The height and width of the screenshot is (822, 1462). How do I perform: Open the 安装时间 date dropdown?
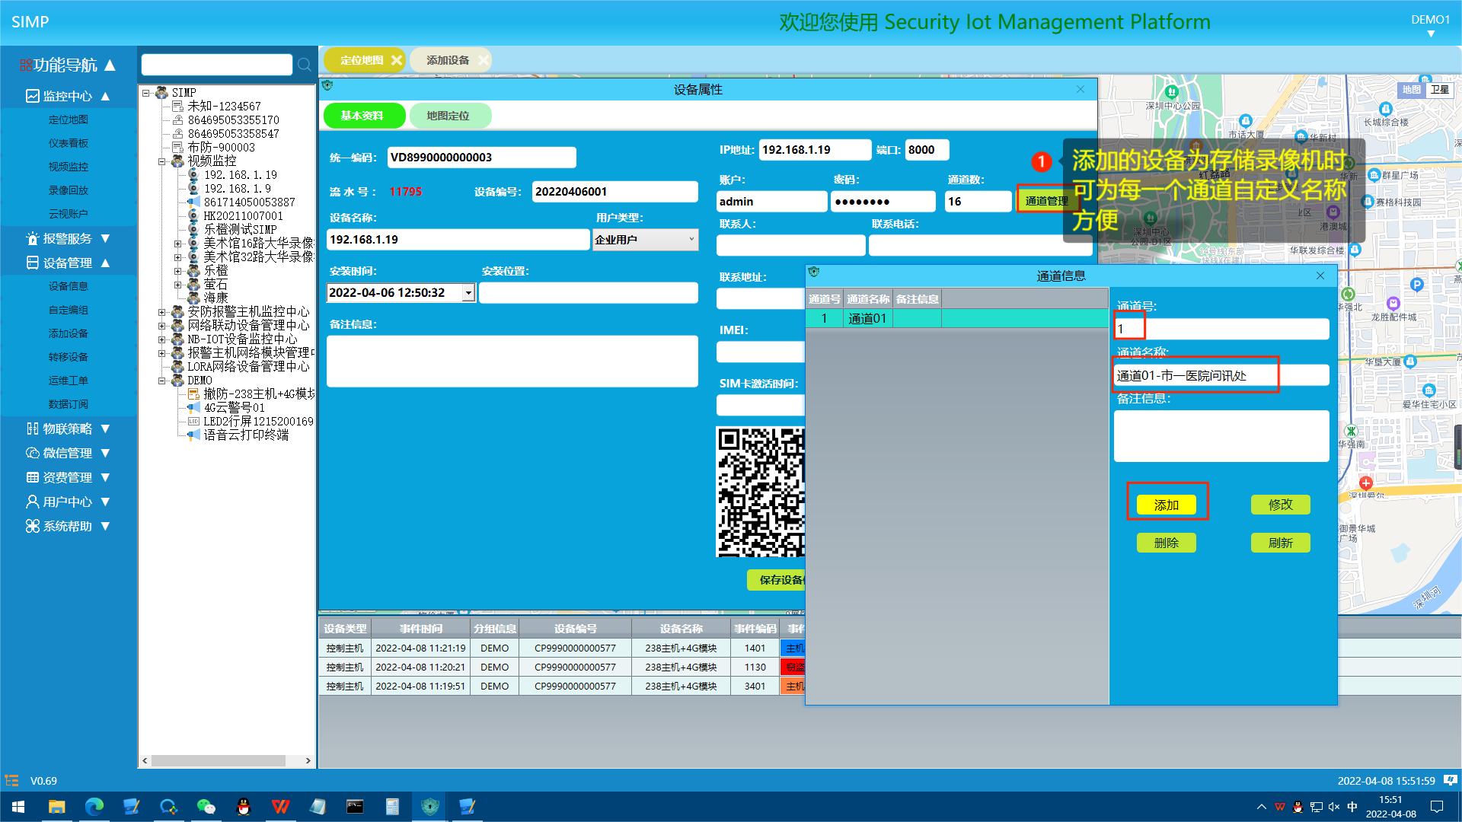point(468,293)
